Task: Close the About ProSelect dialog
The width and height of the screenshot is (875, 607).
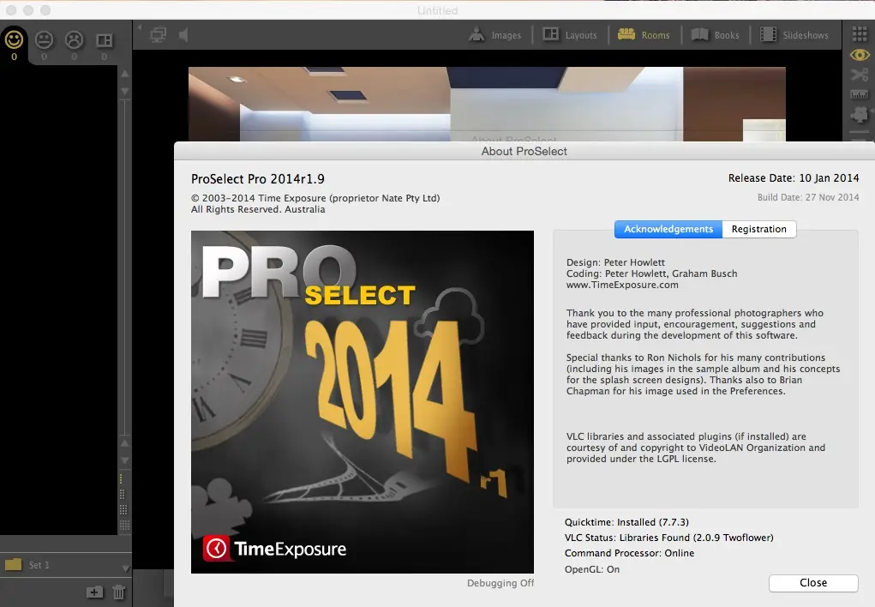Action: coord(813,583)
